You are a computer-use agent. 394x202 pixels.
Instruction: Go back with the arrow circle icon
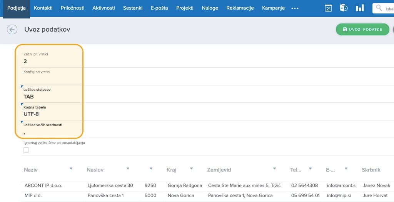point(12,29)
